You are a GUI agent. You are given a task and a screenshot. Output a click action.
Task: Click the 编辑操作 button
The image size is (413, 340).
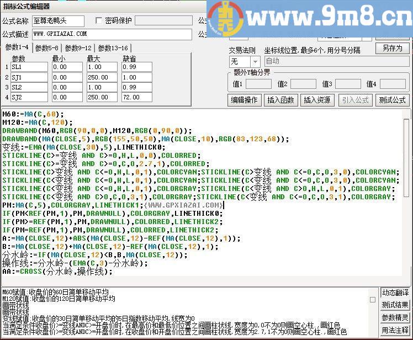click(244, 100)
